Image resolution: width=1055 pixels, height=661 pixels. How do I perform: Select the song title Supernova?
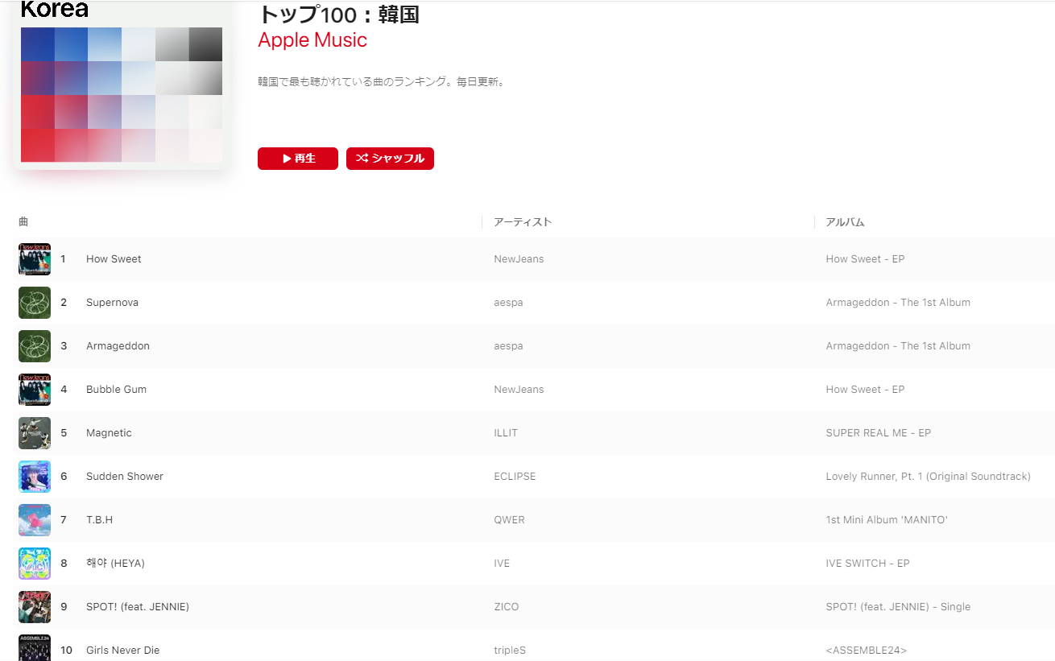pos(112,303)
